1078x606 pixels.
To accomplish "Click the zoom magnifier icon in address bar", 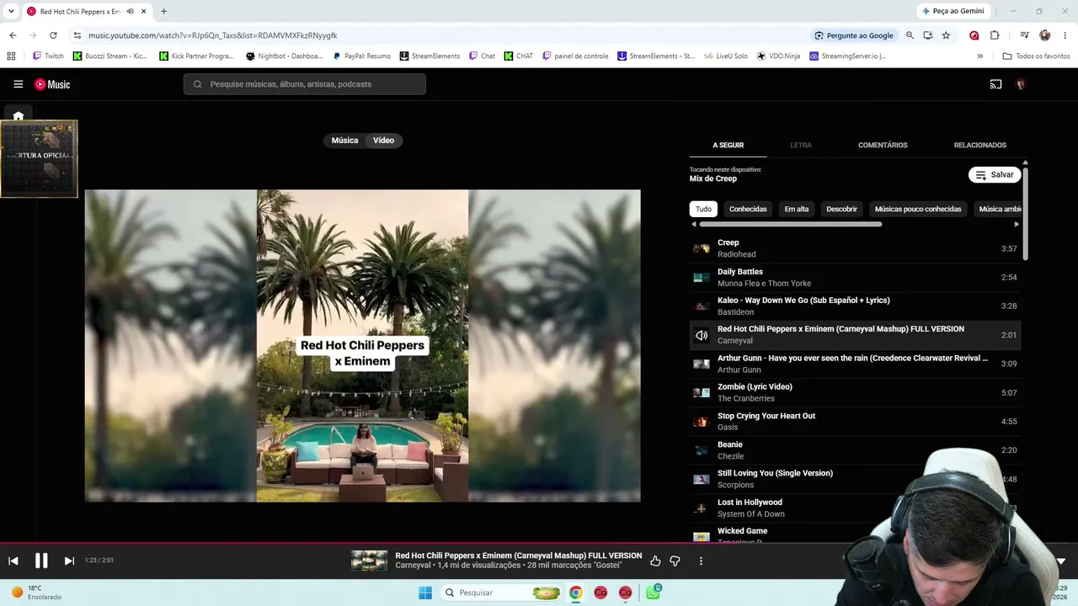I will click(910, 35).
